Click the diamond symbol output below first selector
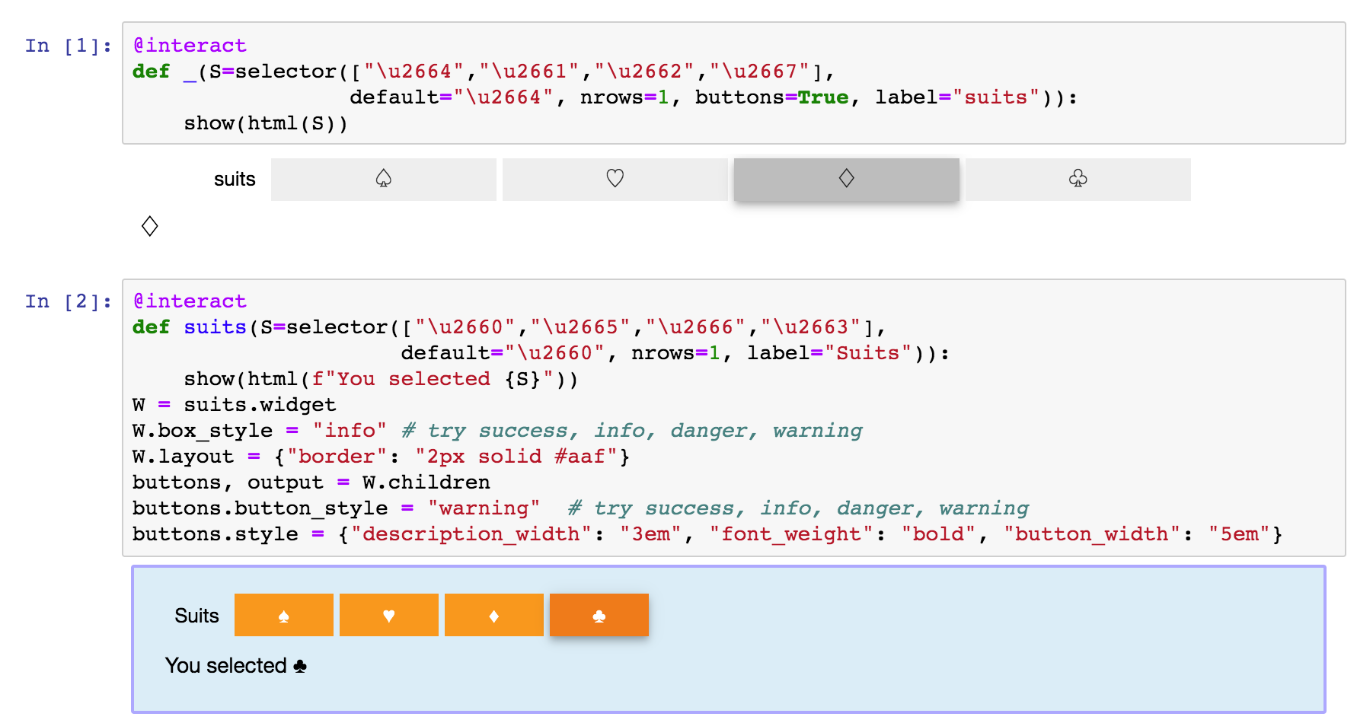1357x723 pixels. (x=149, y=226)
